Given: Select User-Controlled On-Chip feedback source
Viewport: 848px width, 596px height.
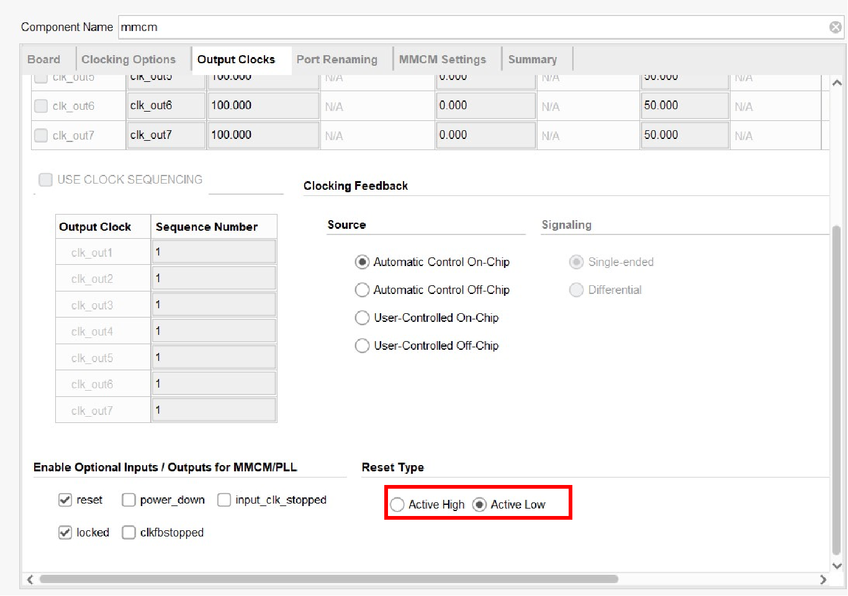Looking at the screenshot, I should pyautogui.click(x=362, y=318).
